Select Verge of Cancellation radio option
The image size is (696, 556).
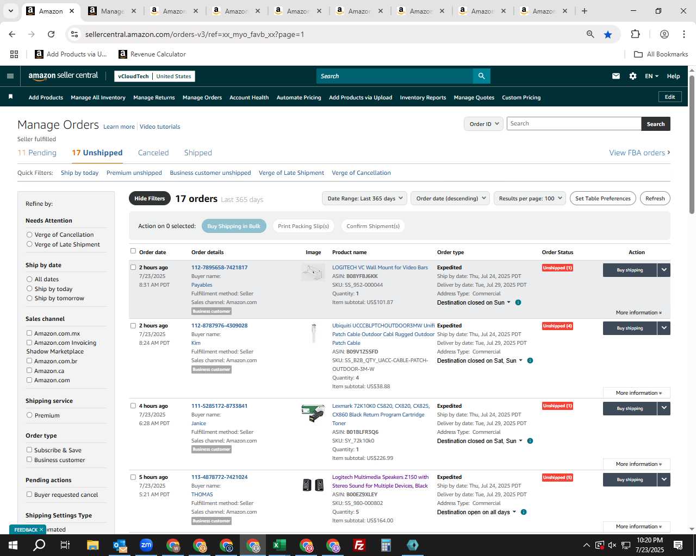point(29,235)
